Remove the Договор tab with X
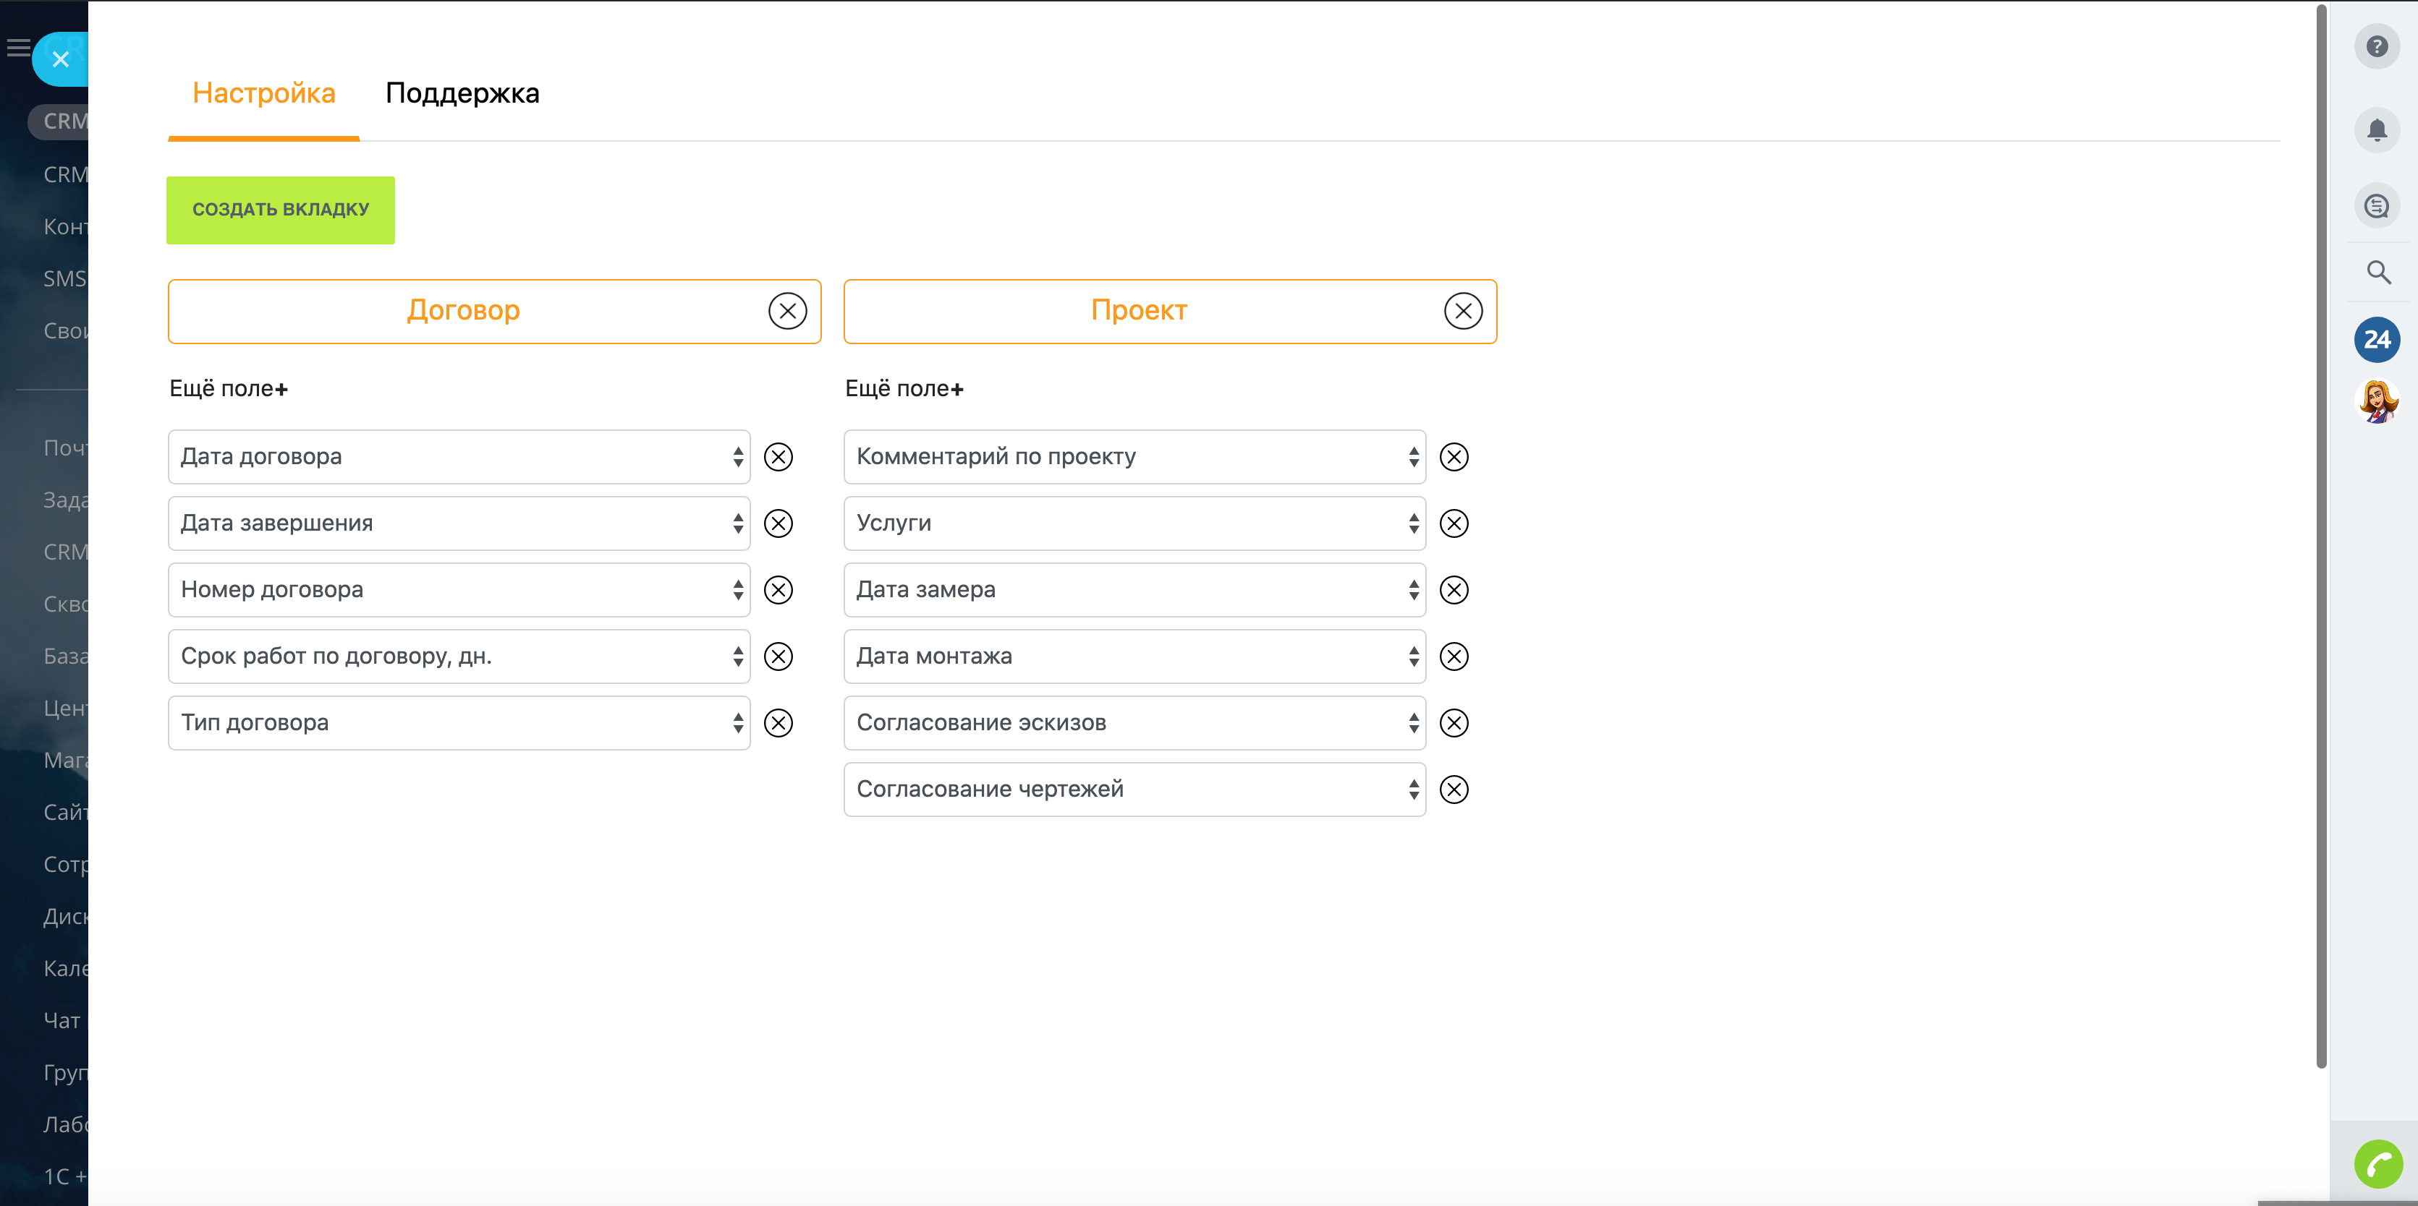 pyautogui.click(x=786, y=312)
